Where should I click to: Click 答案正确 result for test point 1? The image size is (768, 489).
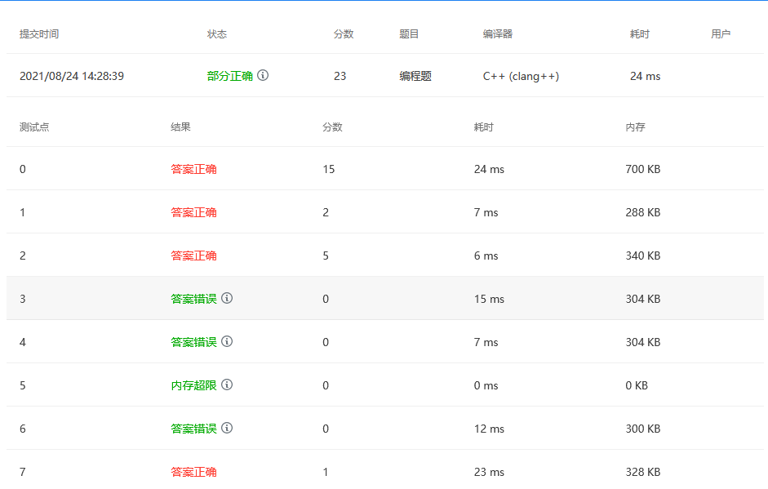[193, 212]
